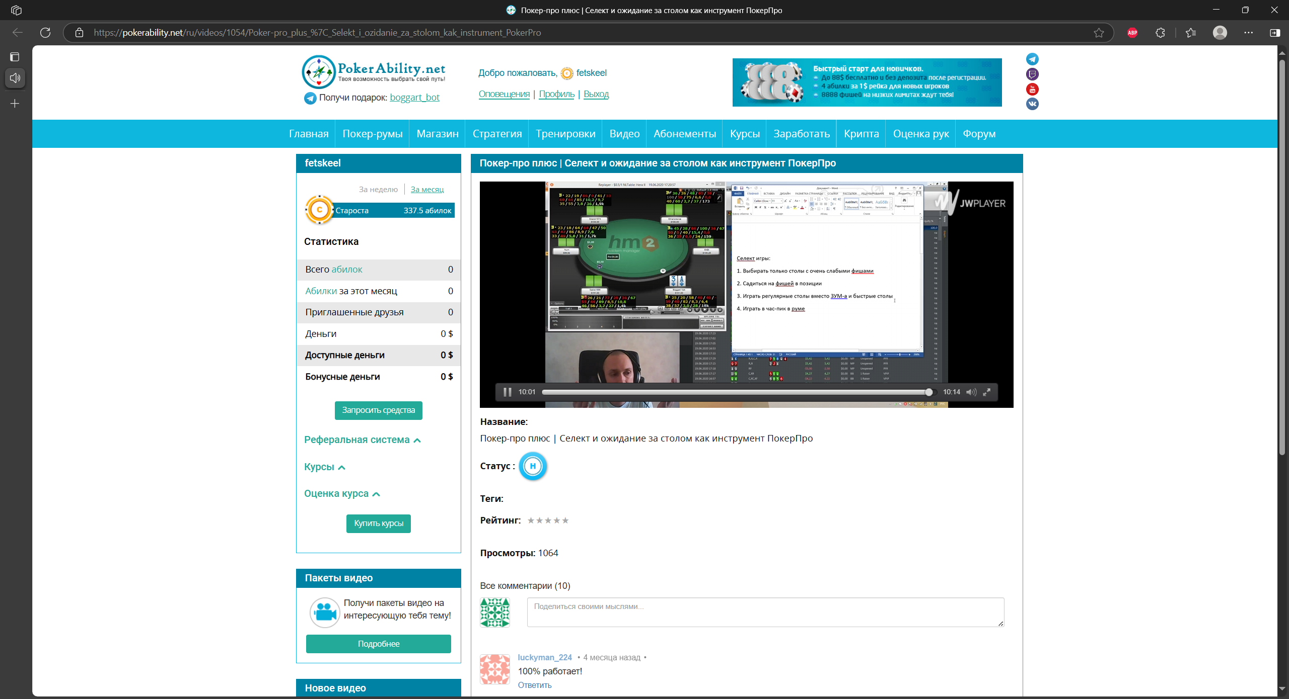Open luckyman_224 user profile link
Image resolution: width=1289 pixels, height=699 pixels.
545,658
